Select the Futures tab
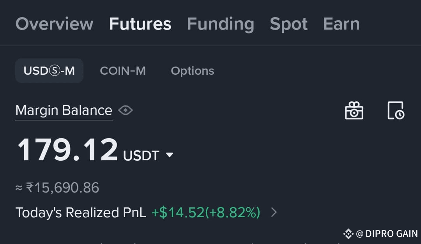Screen dimensions: 421x244 140,24
